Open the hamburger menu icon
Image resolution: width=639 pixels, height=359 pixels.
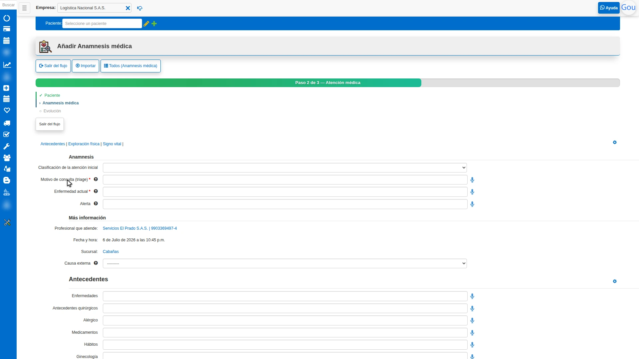pyautogui.click(x=24, y=8)
